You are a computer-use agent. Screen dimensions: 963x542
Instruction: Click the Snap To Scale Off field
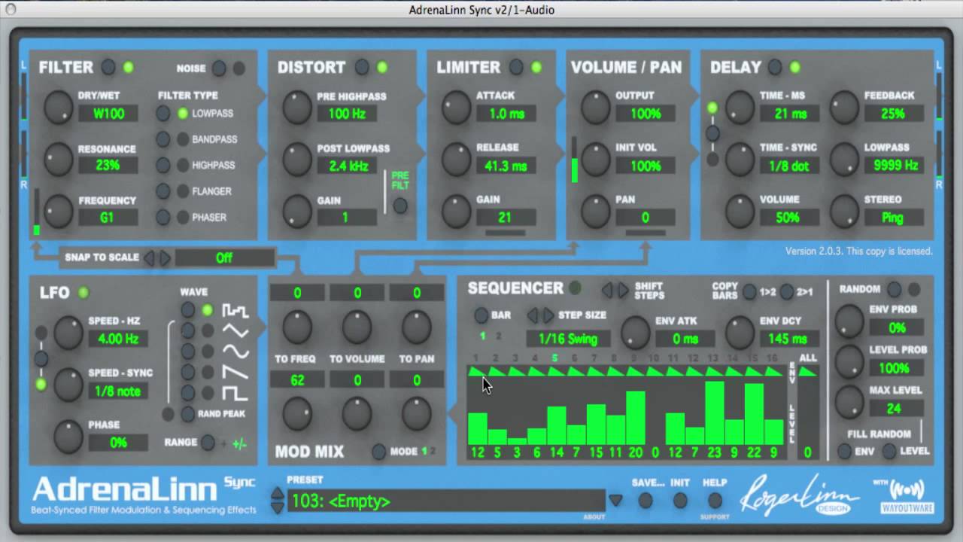click(x=224, y=258)
